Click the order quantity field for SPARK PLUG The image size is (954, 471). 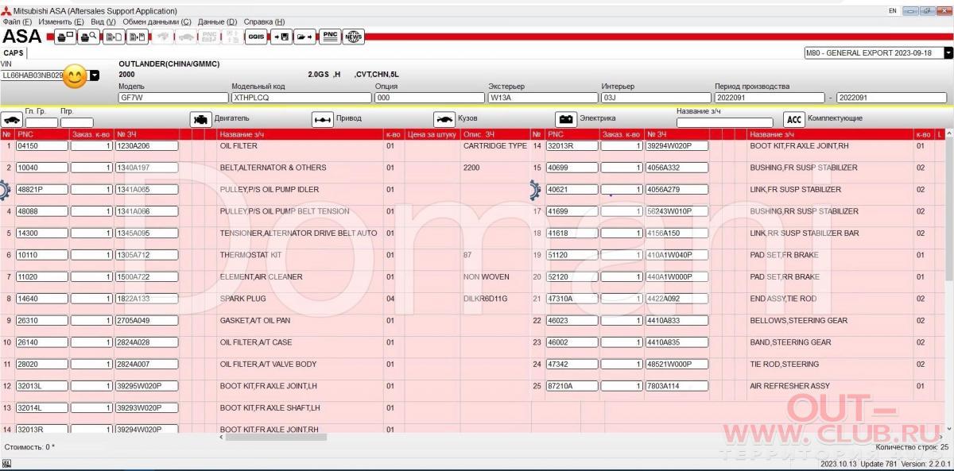coord(91,299)
